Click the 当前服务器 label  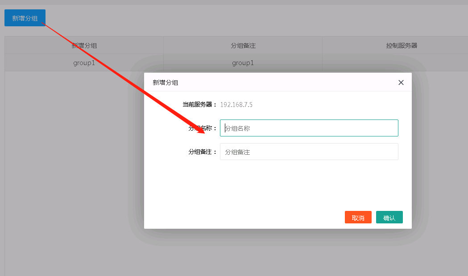pos(199,104)
